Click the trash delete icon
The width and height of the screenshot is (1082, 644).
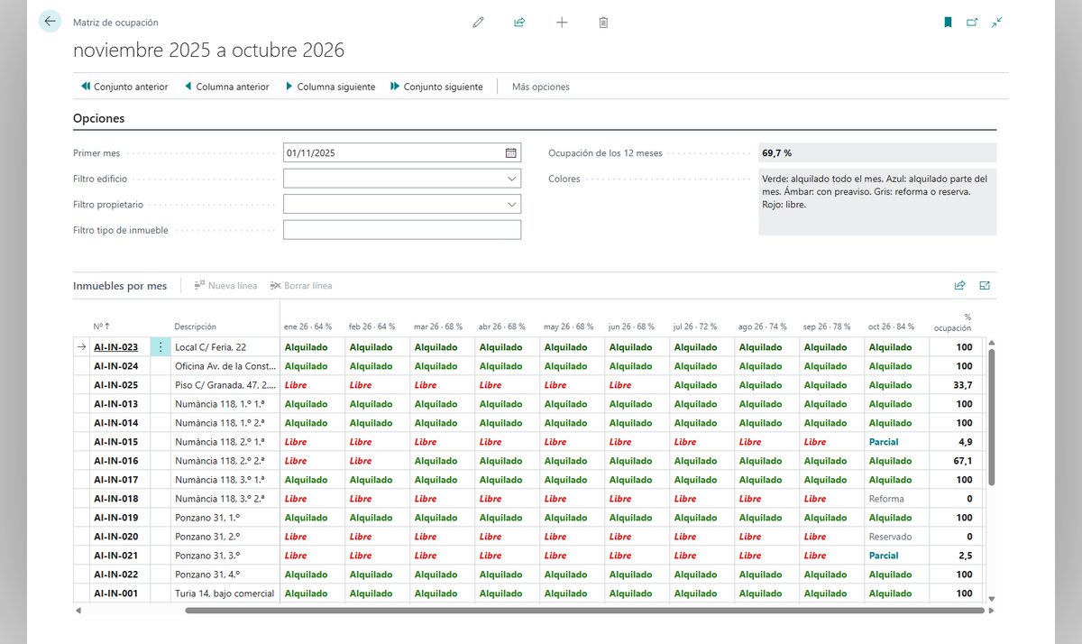603,22
